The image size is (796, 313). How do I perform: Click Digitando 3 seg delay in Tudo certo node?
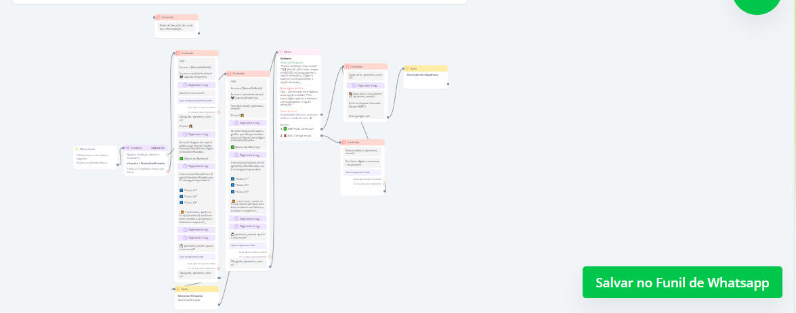click(366, 85)
